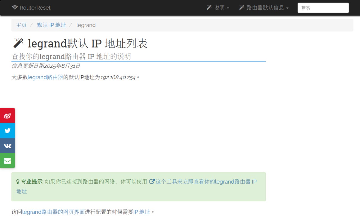Click magic wand icon in page heading
360x216 pixels.
point(18,43)
